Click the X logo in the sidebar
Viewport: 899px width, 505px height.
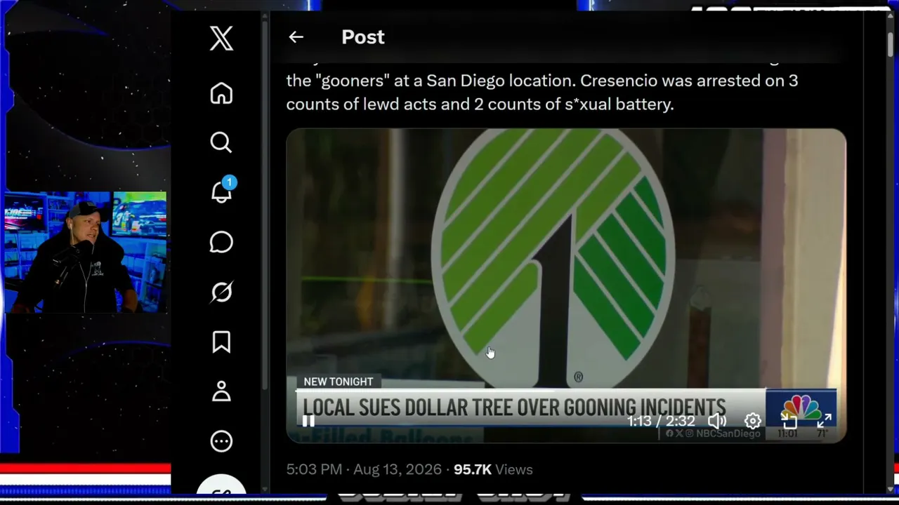221,37
